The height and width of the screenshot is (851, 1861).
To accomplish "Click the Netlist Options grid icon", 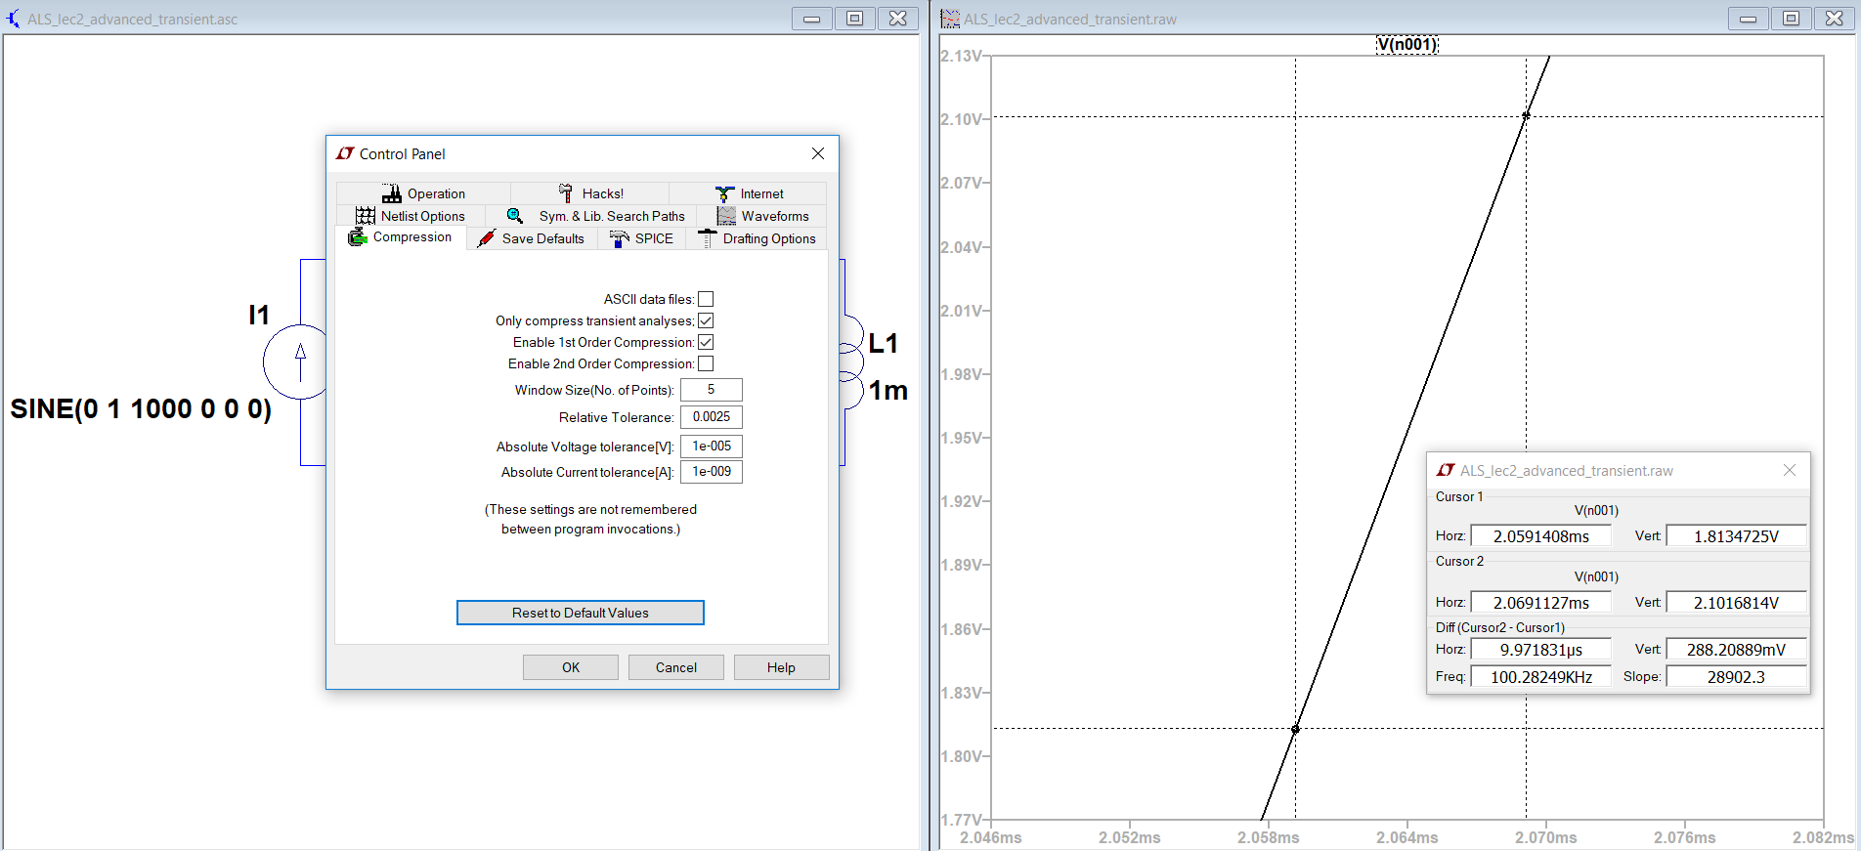I will (x=366, y=216).
